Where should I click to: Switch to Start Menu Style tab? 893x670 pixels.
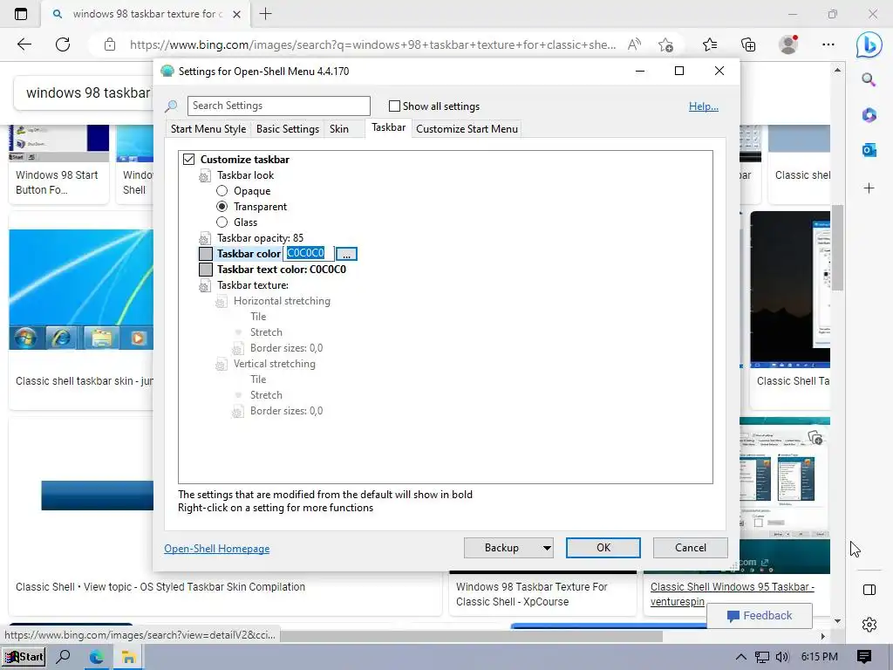tap(208, 129)
